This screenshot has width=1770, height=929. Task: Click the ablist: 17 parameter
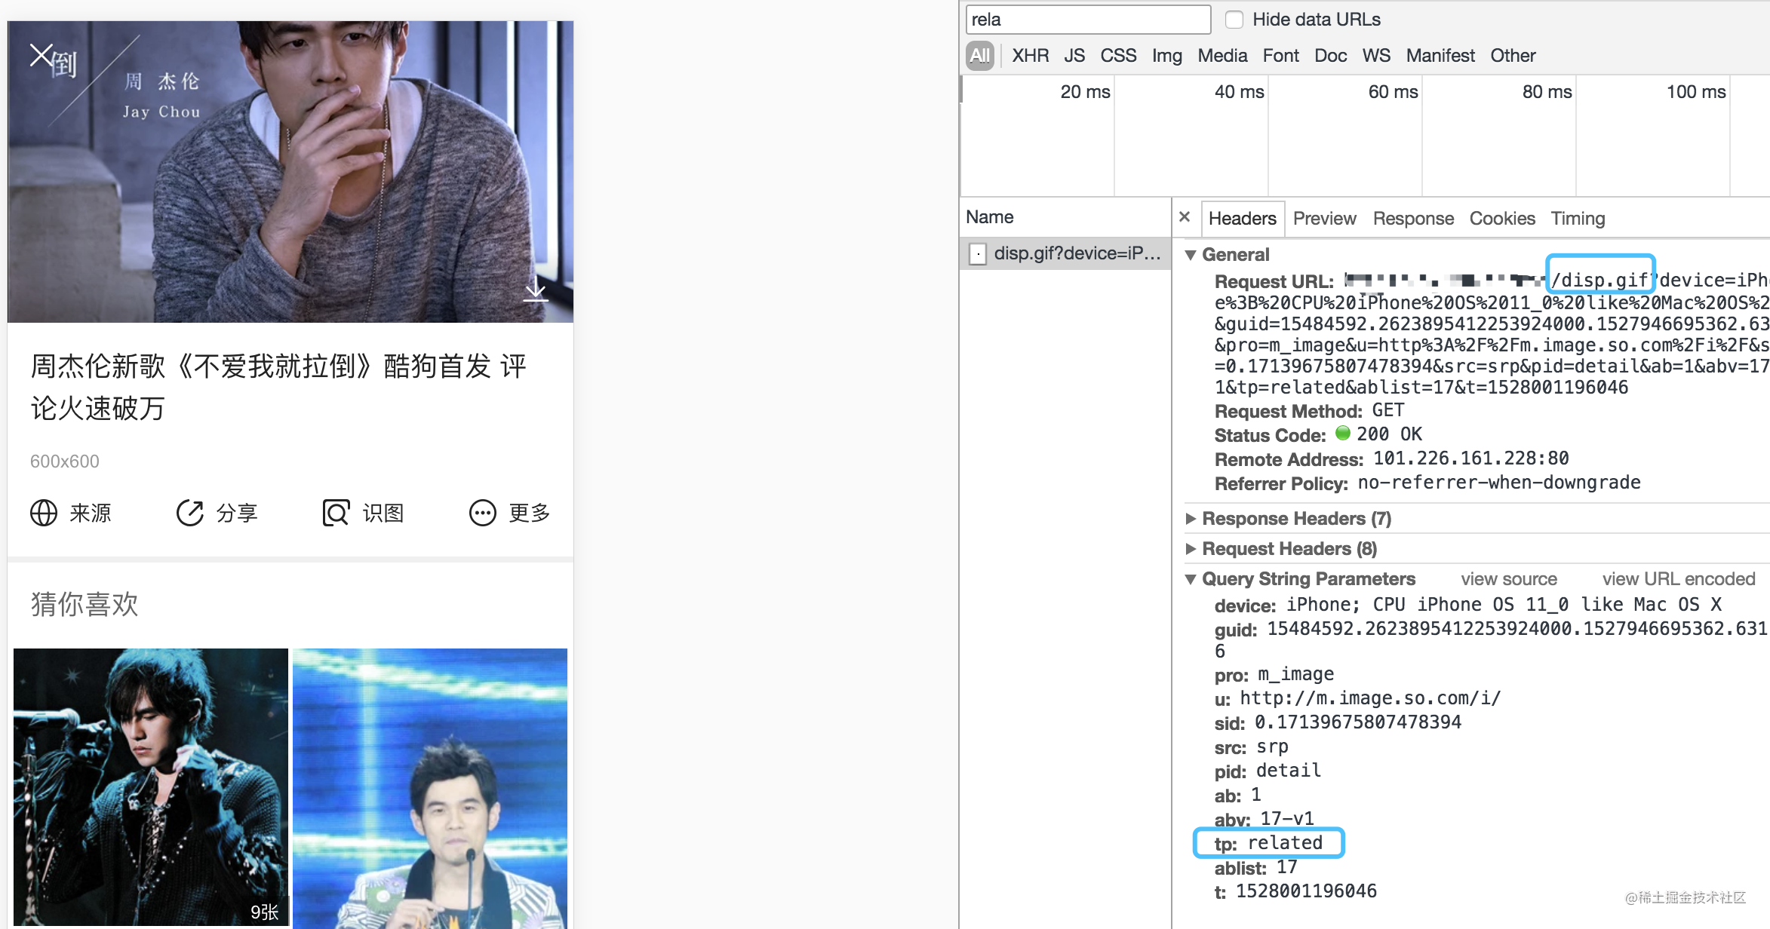(x=1255, y=867)
